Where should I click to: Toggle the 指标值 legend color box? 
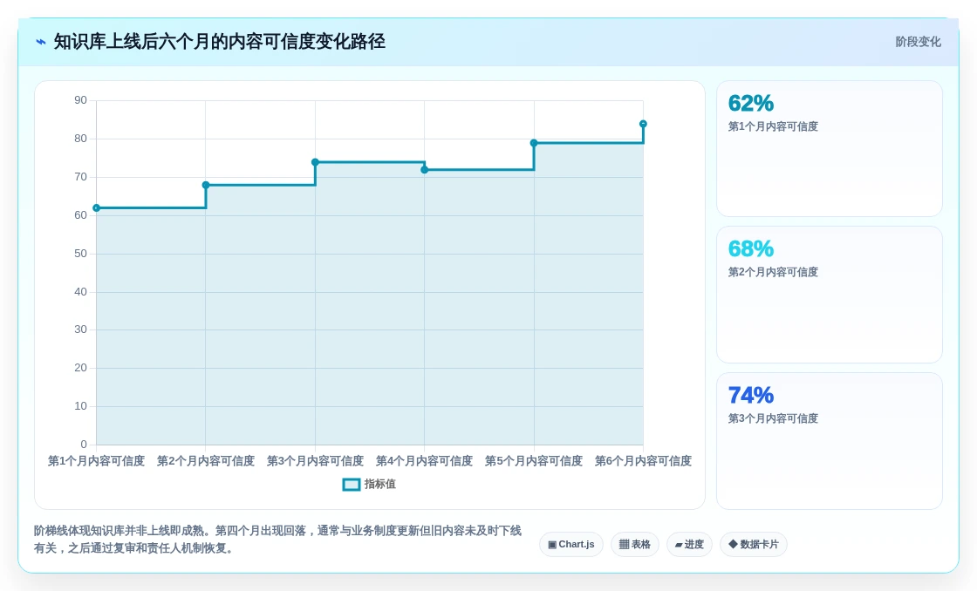click(x=352, y=485)
